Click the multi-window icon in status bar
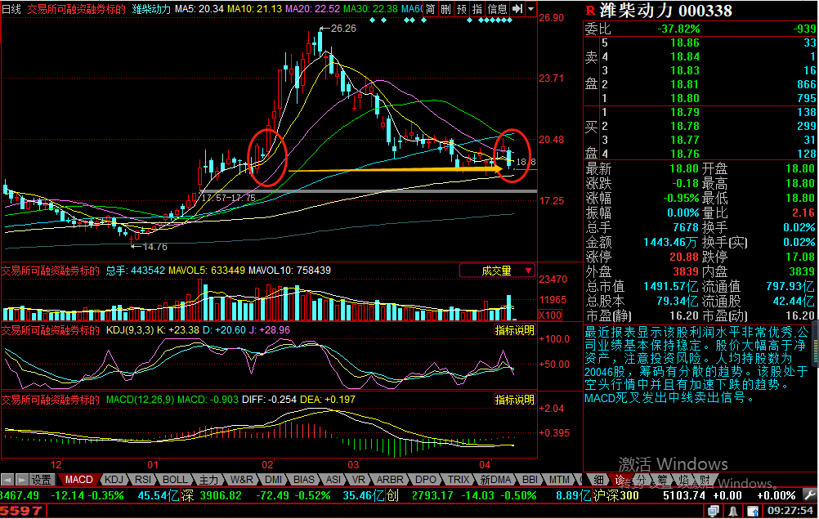The height and width of the screenshot is (519, 819). point(713,511)
